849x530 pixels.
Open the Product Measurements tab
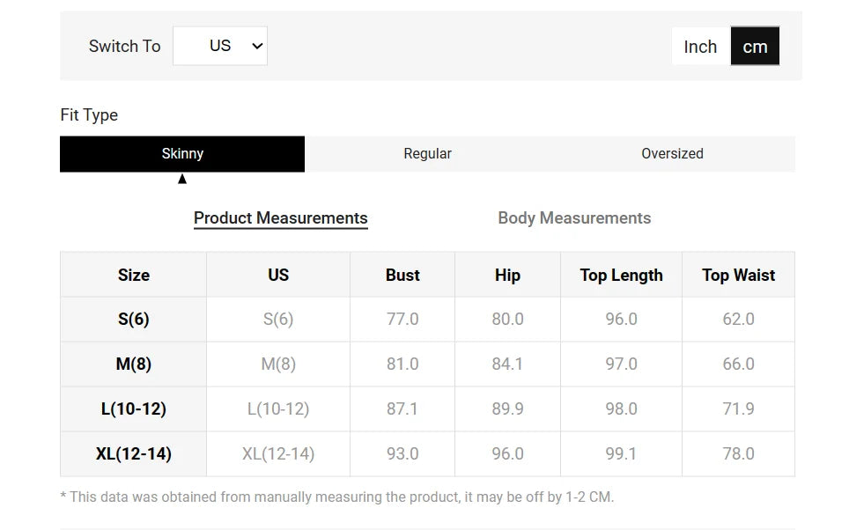(x=280, y=218)
